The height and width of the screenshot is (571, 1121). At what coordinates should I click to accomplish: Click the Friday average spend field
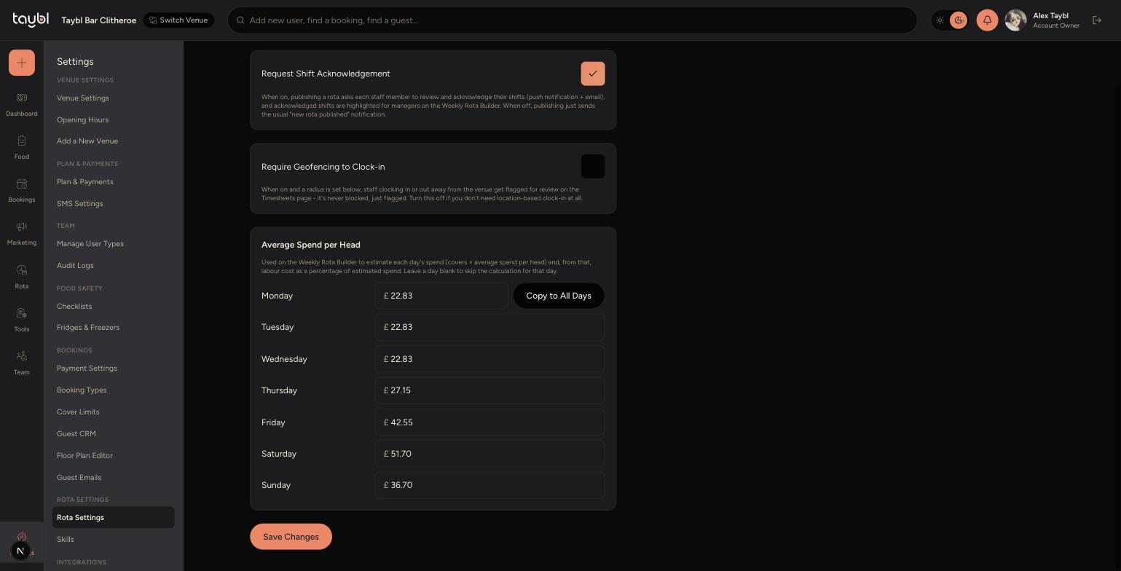click(x=489, y=422)
